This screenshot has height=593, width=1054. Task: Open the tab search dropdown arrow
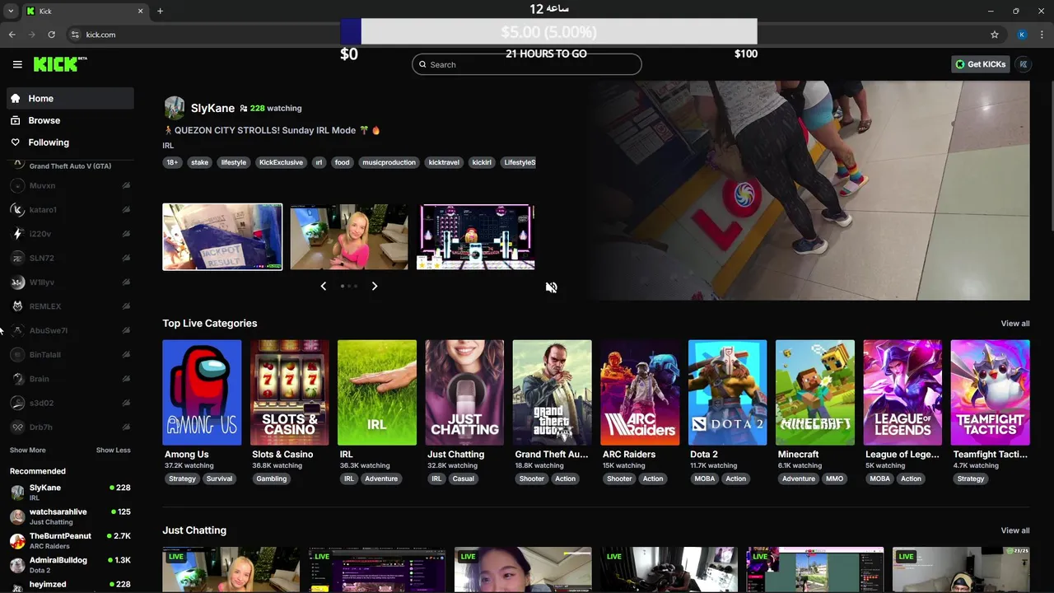click(11, 11)
